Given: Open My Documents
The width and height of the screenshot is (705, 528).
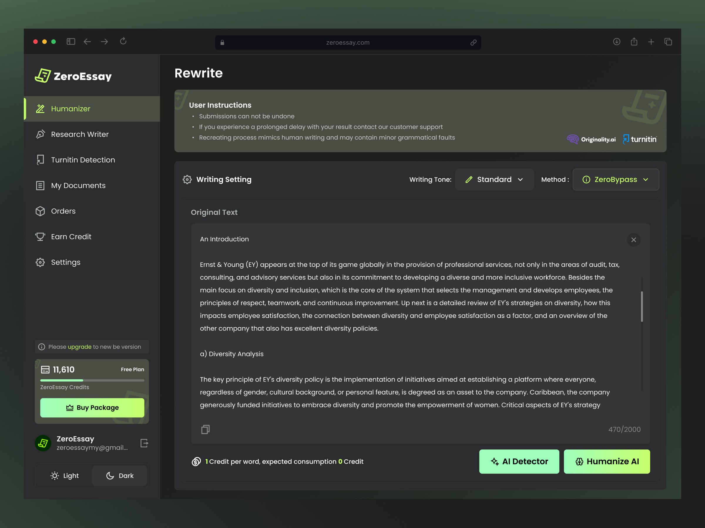Looking at the screenshot, I should [78, 185].
